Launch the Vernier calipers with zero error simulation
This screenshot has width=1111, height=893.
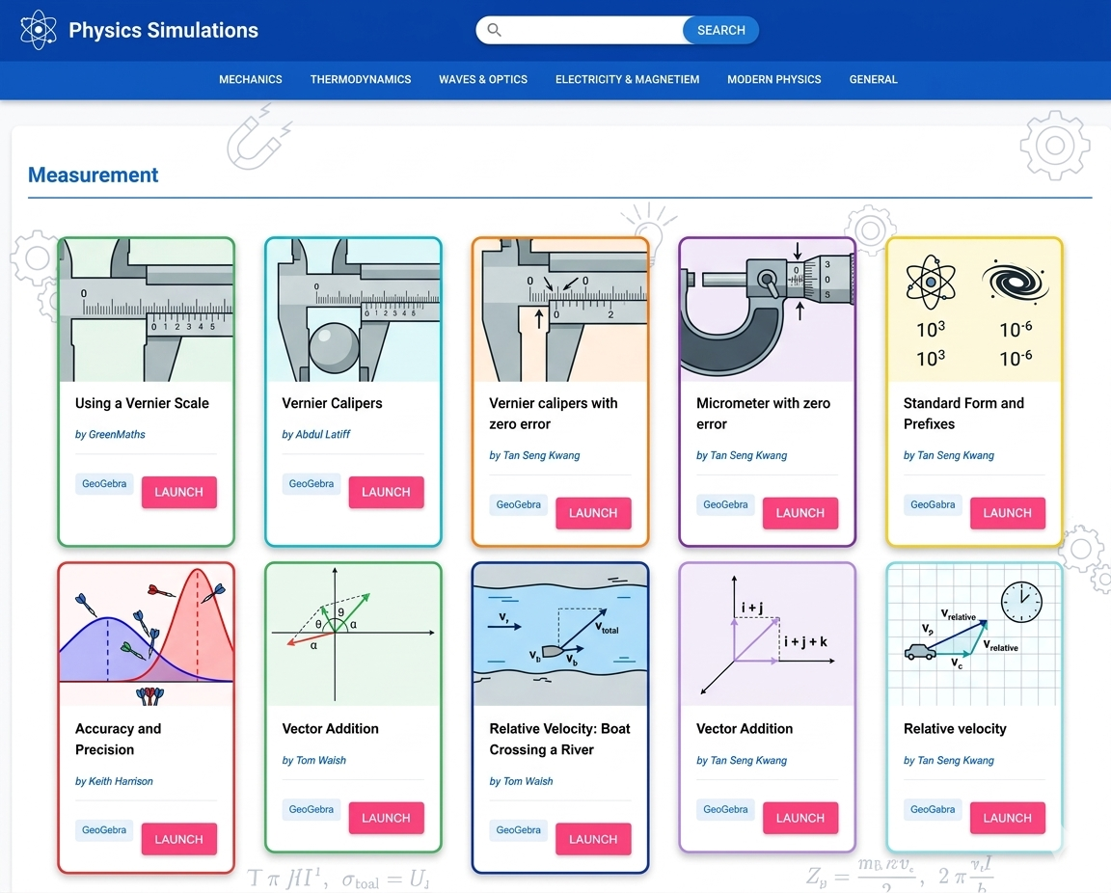(593, 513)
